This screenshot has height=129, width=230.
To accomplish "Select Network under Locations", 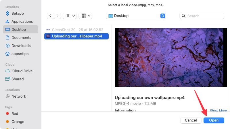I will 20,96.
